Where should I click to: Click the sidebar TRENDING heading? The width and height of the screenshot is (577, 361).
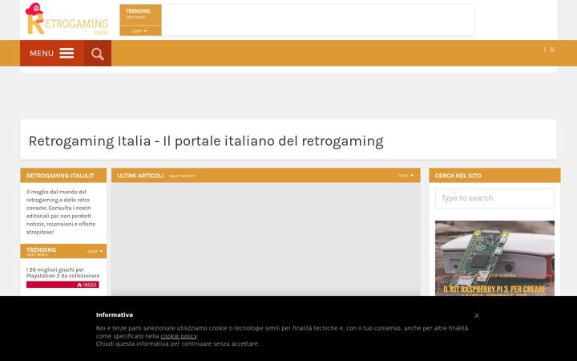pyautogui.click(x=41, y=249)
